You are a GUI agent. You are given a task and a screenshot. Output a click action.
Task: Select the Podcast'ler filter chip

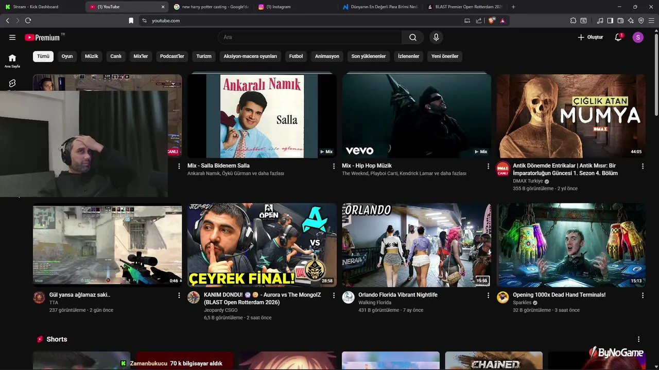tap(172, 56)
